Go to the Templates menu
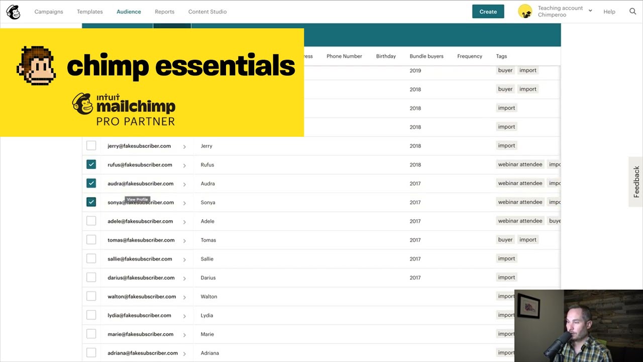 pyautogui.click(x=90, y=12)
